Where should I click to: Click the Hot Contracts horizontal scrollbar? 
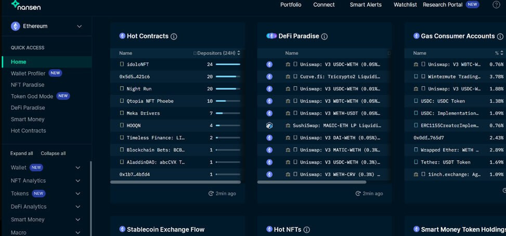coord(175,182)
